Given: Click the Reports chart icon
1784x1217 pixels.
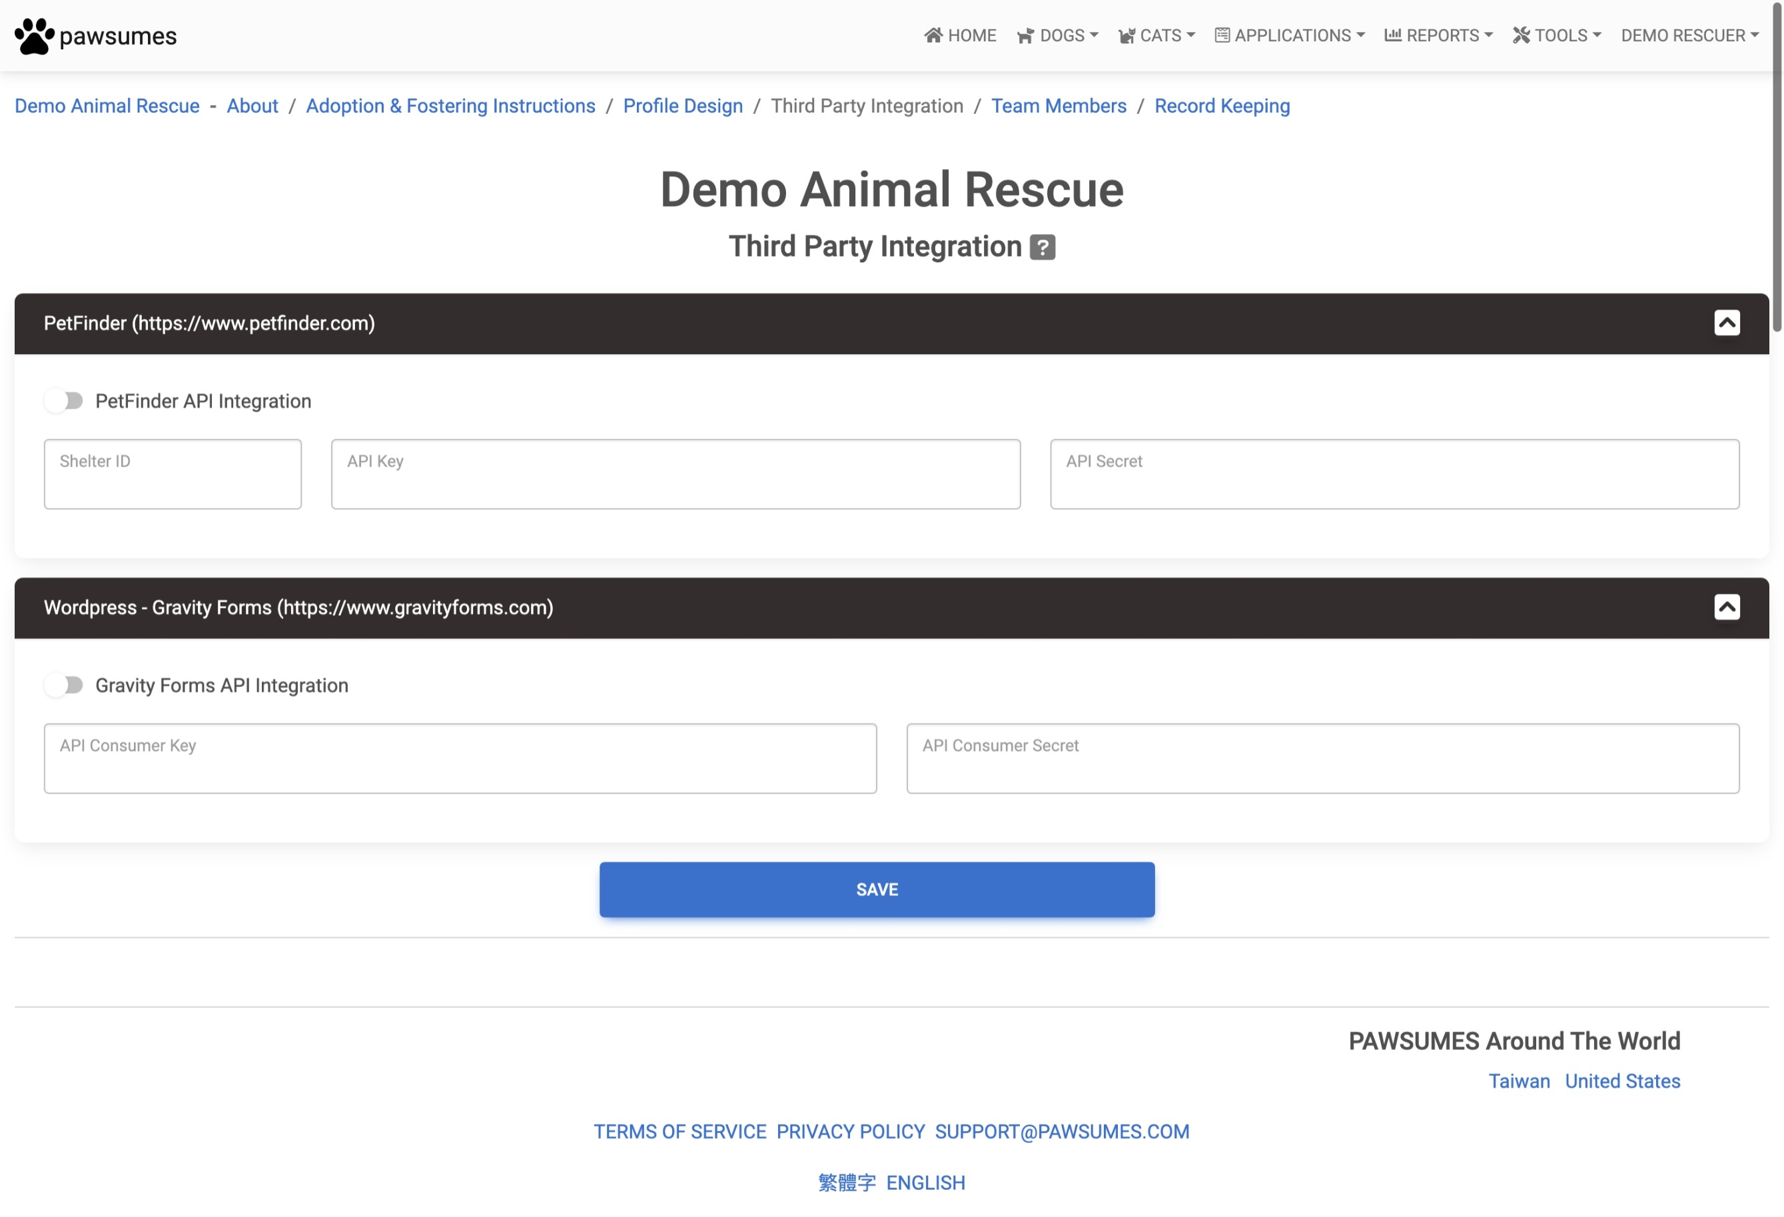Looking at the screenshot, I should coord(1392,35).
